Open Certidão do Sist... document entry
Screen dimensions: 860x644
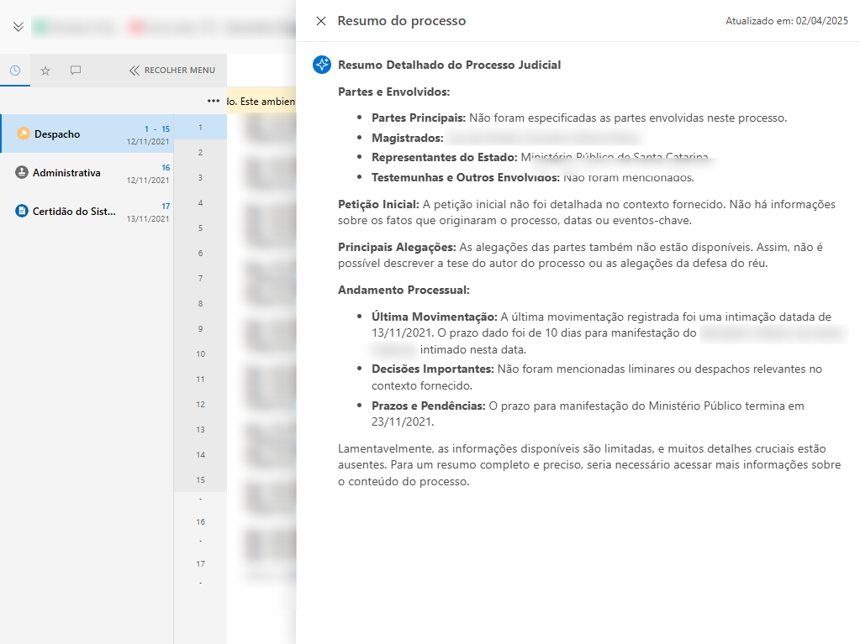(74, 212)
